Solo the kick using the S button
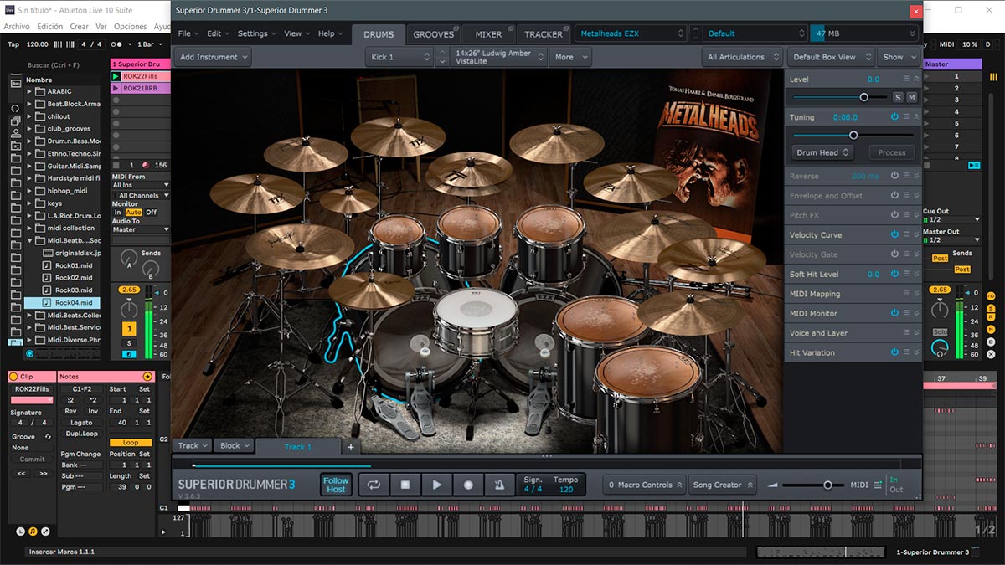The image size is (1005, 565). coord(898,98)
